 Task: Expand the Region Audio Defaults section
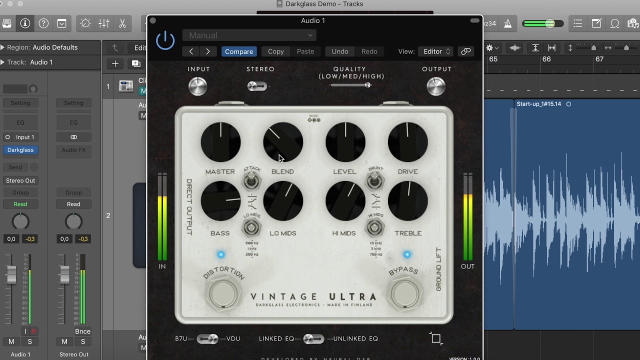[x=2, y=47]
